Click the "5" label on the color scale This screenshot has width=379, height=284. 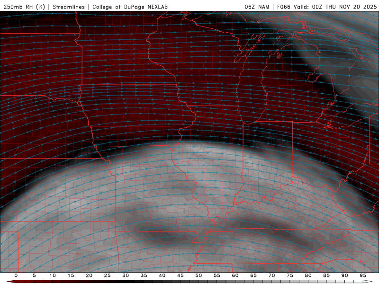[34, 275]
